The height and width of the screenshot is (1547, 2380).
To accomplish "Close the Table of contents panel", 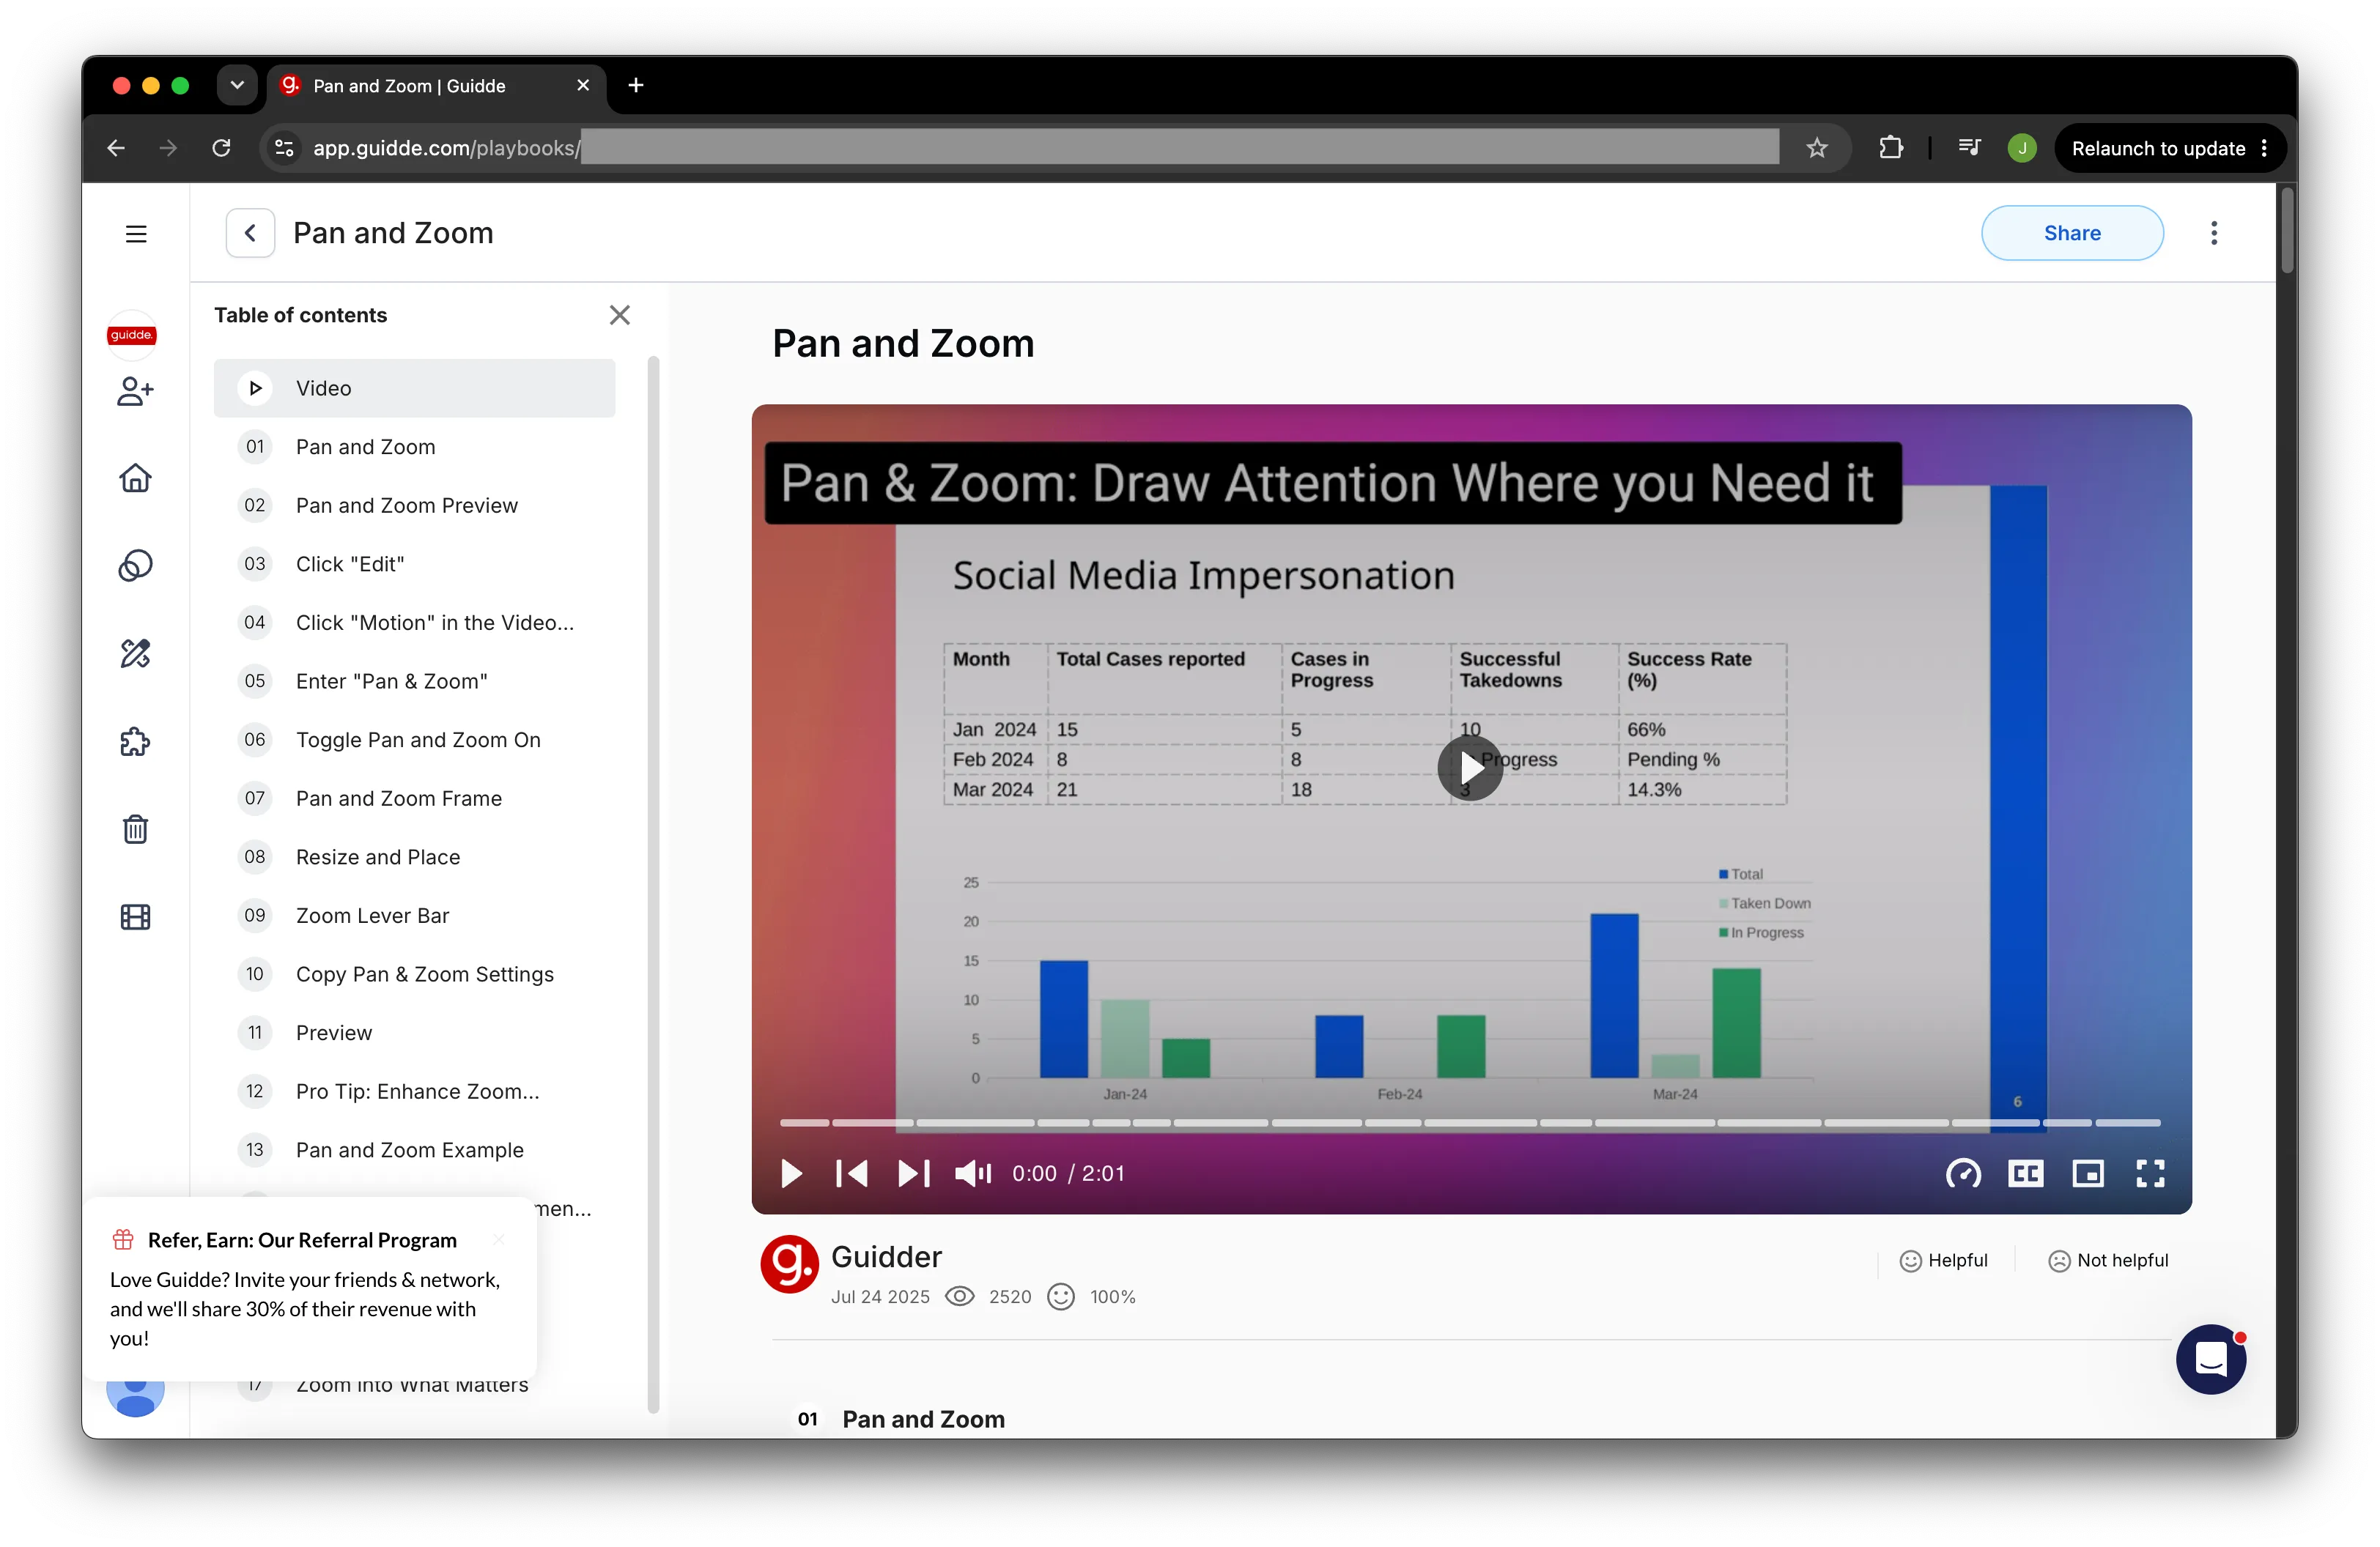I will pyautogui.click(x=619, y=315).
